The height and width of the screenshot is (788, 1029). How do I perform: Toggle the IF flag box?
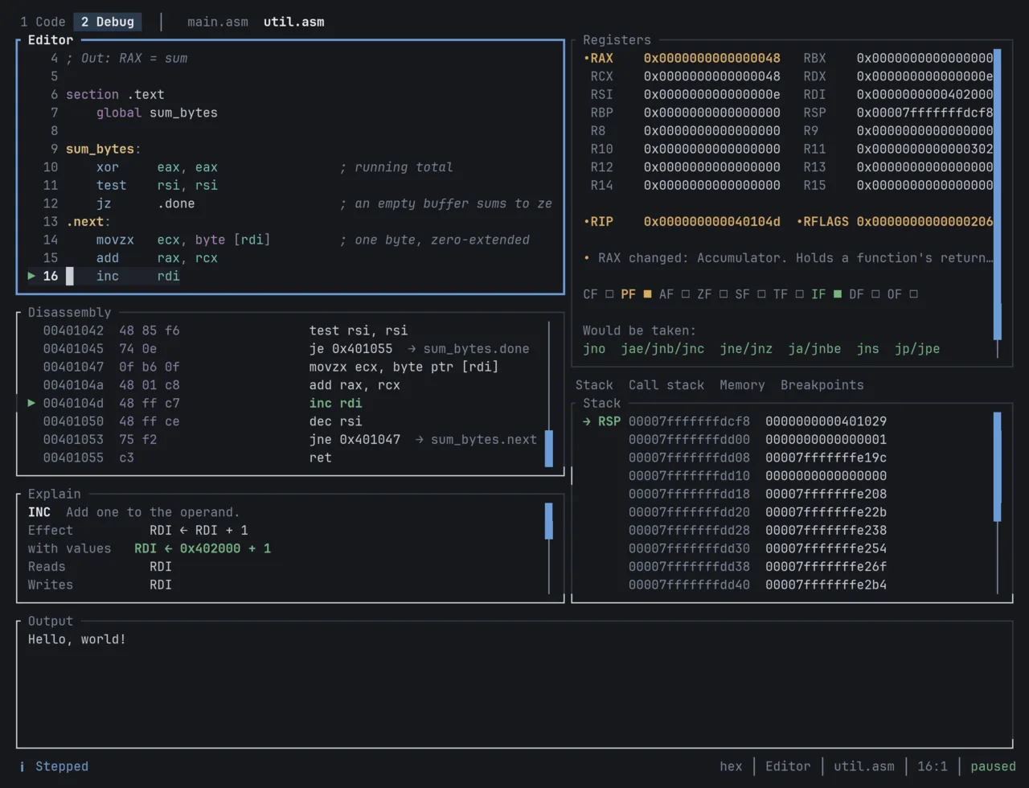pos(837,294)
